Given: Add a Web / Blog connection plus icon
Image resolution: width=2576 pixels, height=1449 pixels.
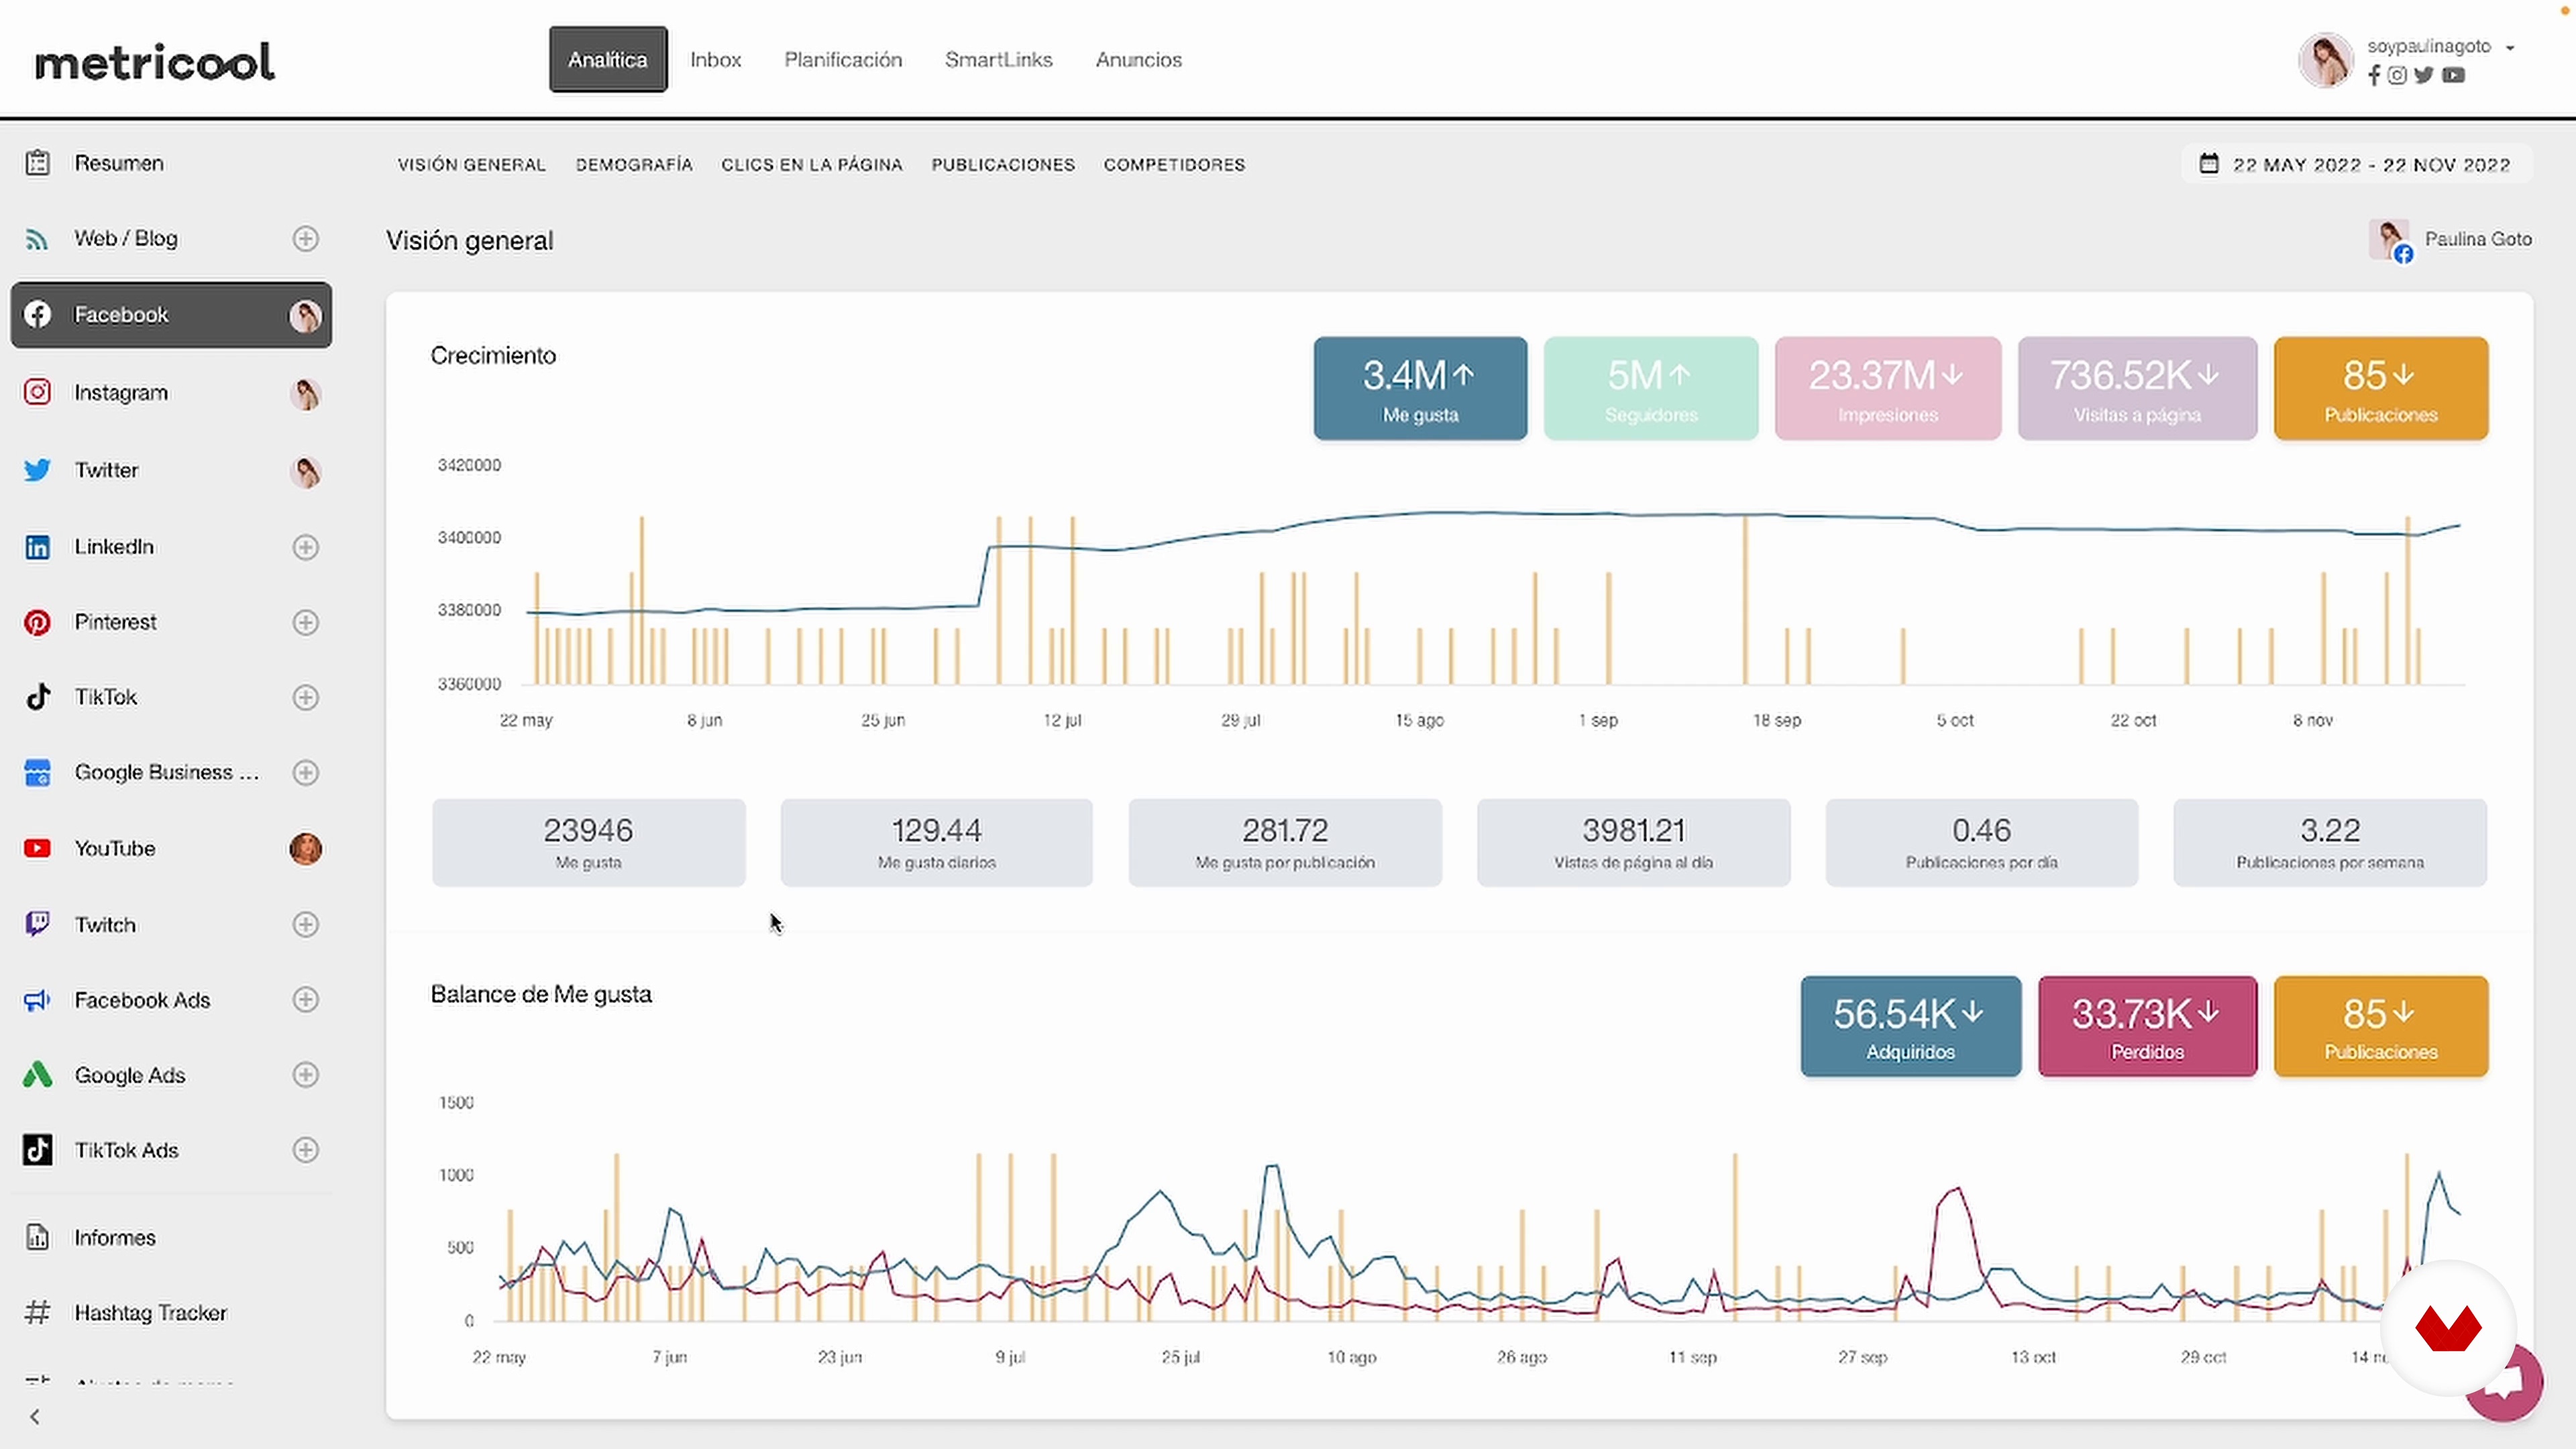Looking at the screenshot, I should (306, 239).
